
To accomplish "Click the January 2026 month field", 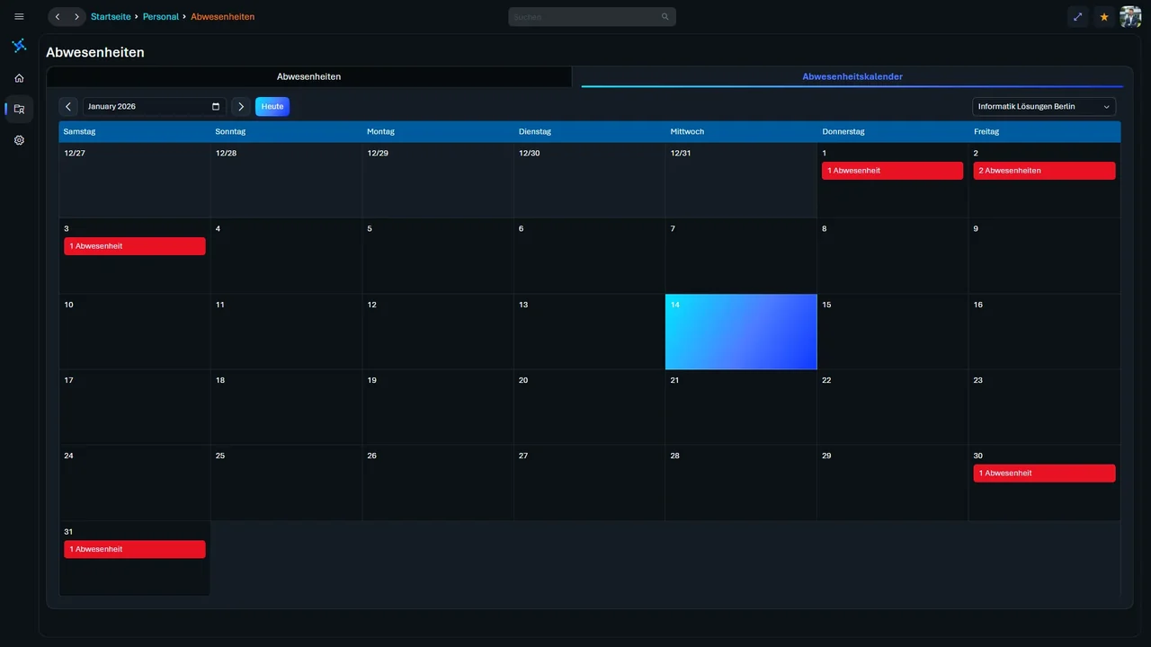I will [x=155, y=107].
